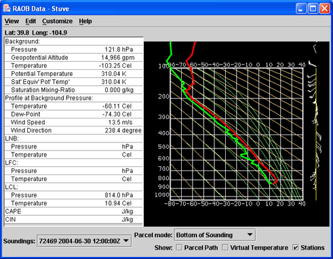This screenshot has height=259, width=333.
Task: Click the RAOB Data window icon
Action: [7, 9]
